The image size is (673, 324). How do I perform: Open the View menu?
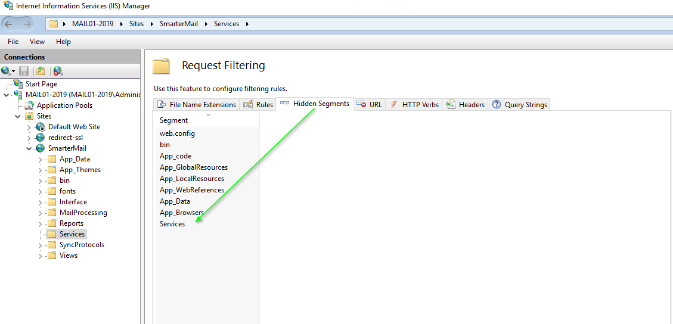pos(37,42)
